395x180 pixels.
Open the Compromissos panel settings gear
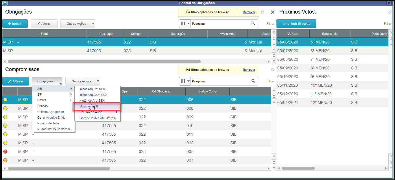coord(272,70)
